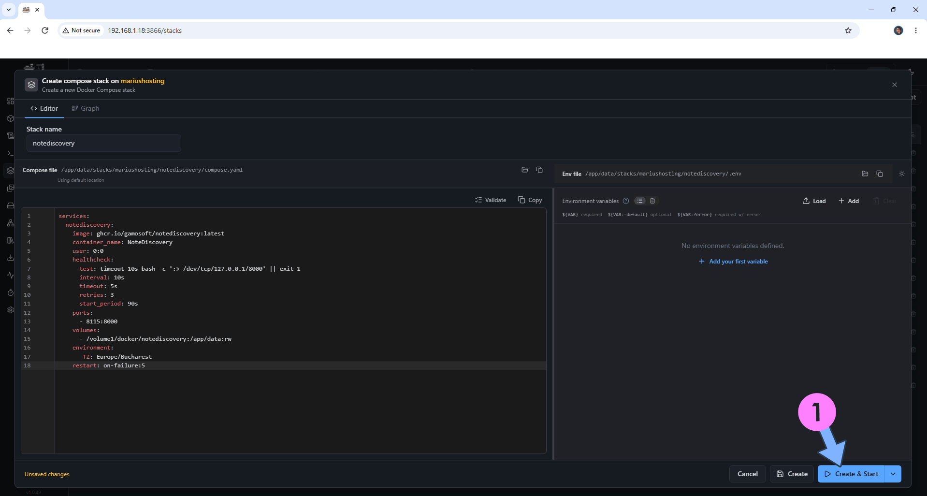This screenshot has height=496, width=927.
Task: Copy the env file path icon
Action: pos(880,174)
